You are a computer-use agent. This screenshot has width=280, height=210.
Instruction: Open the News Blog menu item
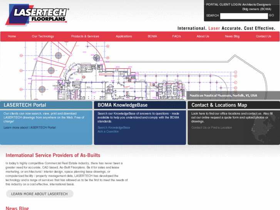232,36
